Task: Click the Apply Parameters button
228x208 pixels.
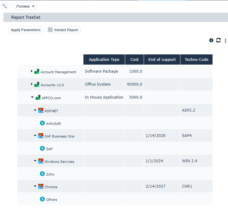Action: point(26,30)
